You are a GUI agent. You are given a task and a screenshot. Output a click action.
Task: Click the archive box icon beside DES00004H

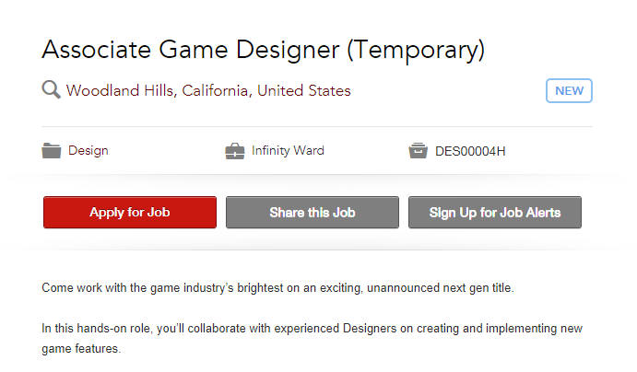(418, 150)
